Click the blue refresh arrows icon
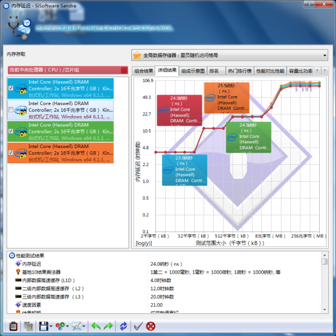Viewport: 336px width, 336px height. [x=123, y=326]
